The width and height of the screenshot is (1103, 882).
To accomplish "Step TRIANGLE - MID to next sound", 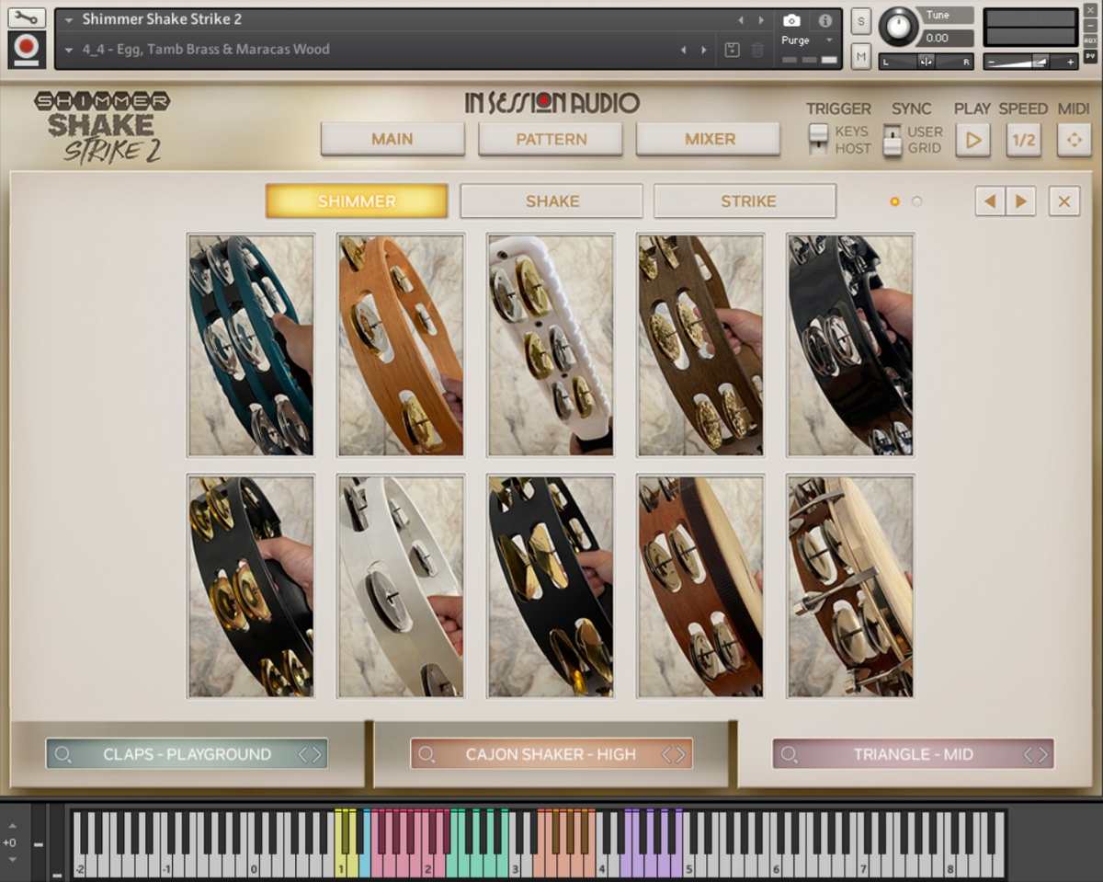I will (1043, 754).
